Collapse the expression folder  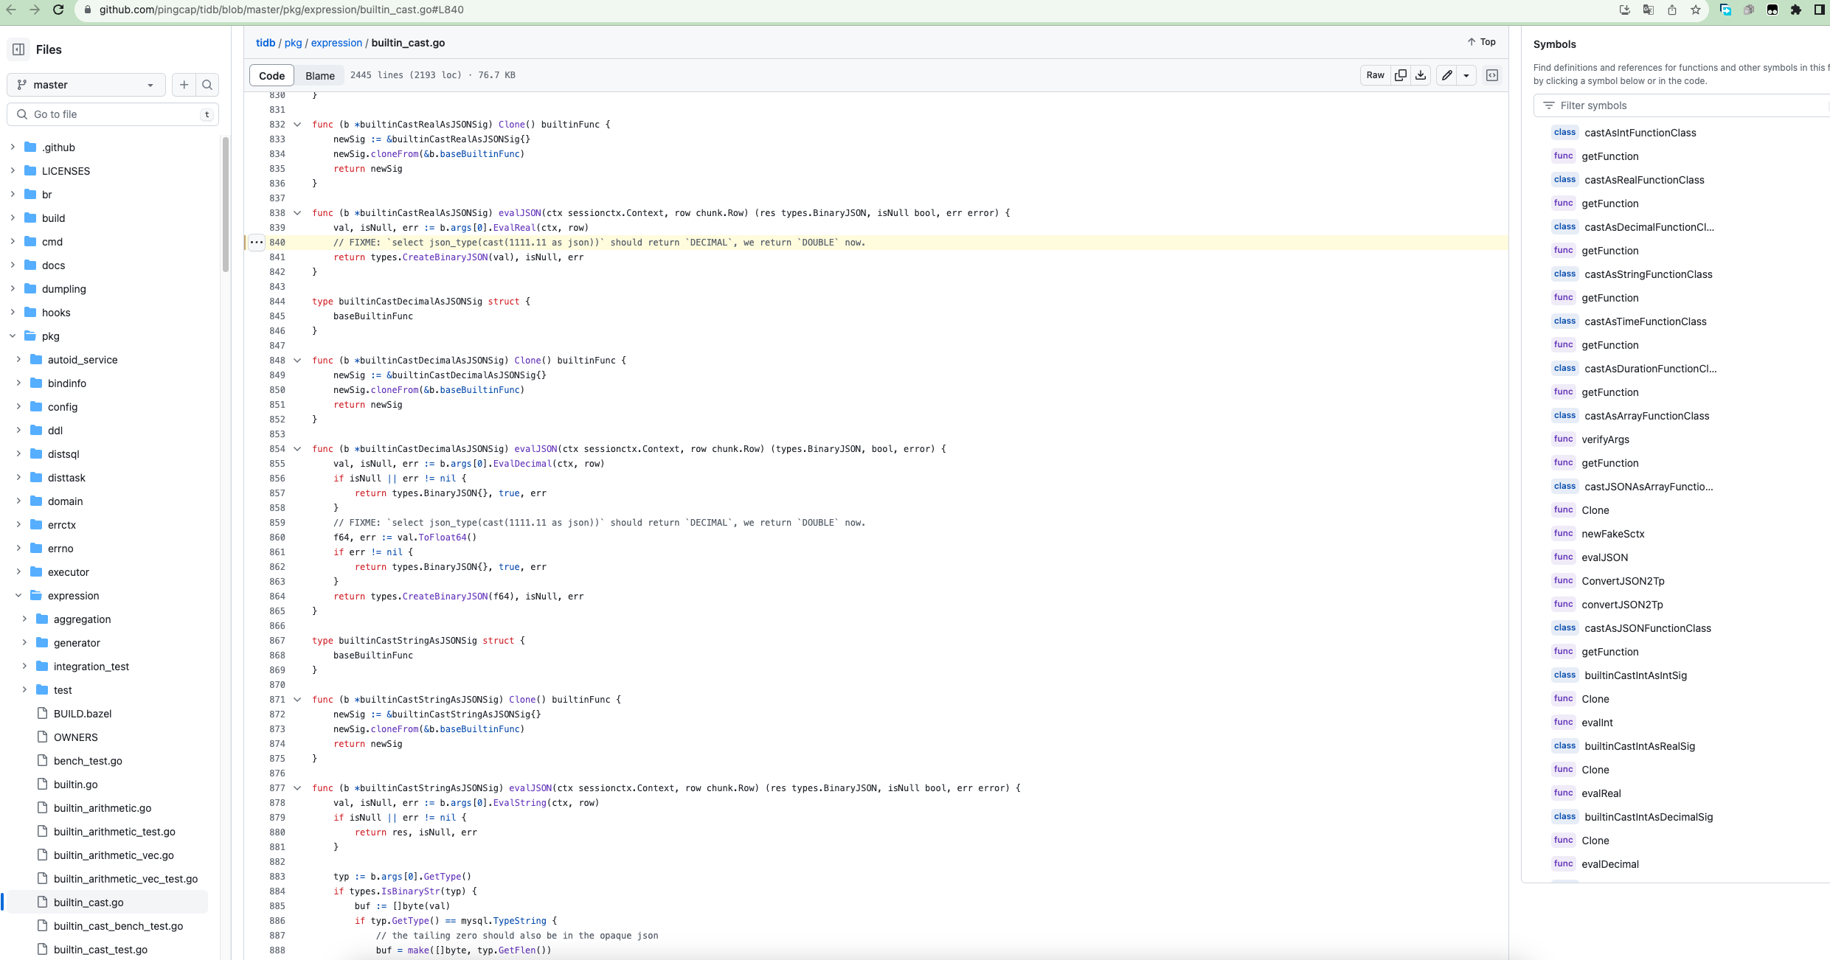point(18,596)
